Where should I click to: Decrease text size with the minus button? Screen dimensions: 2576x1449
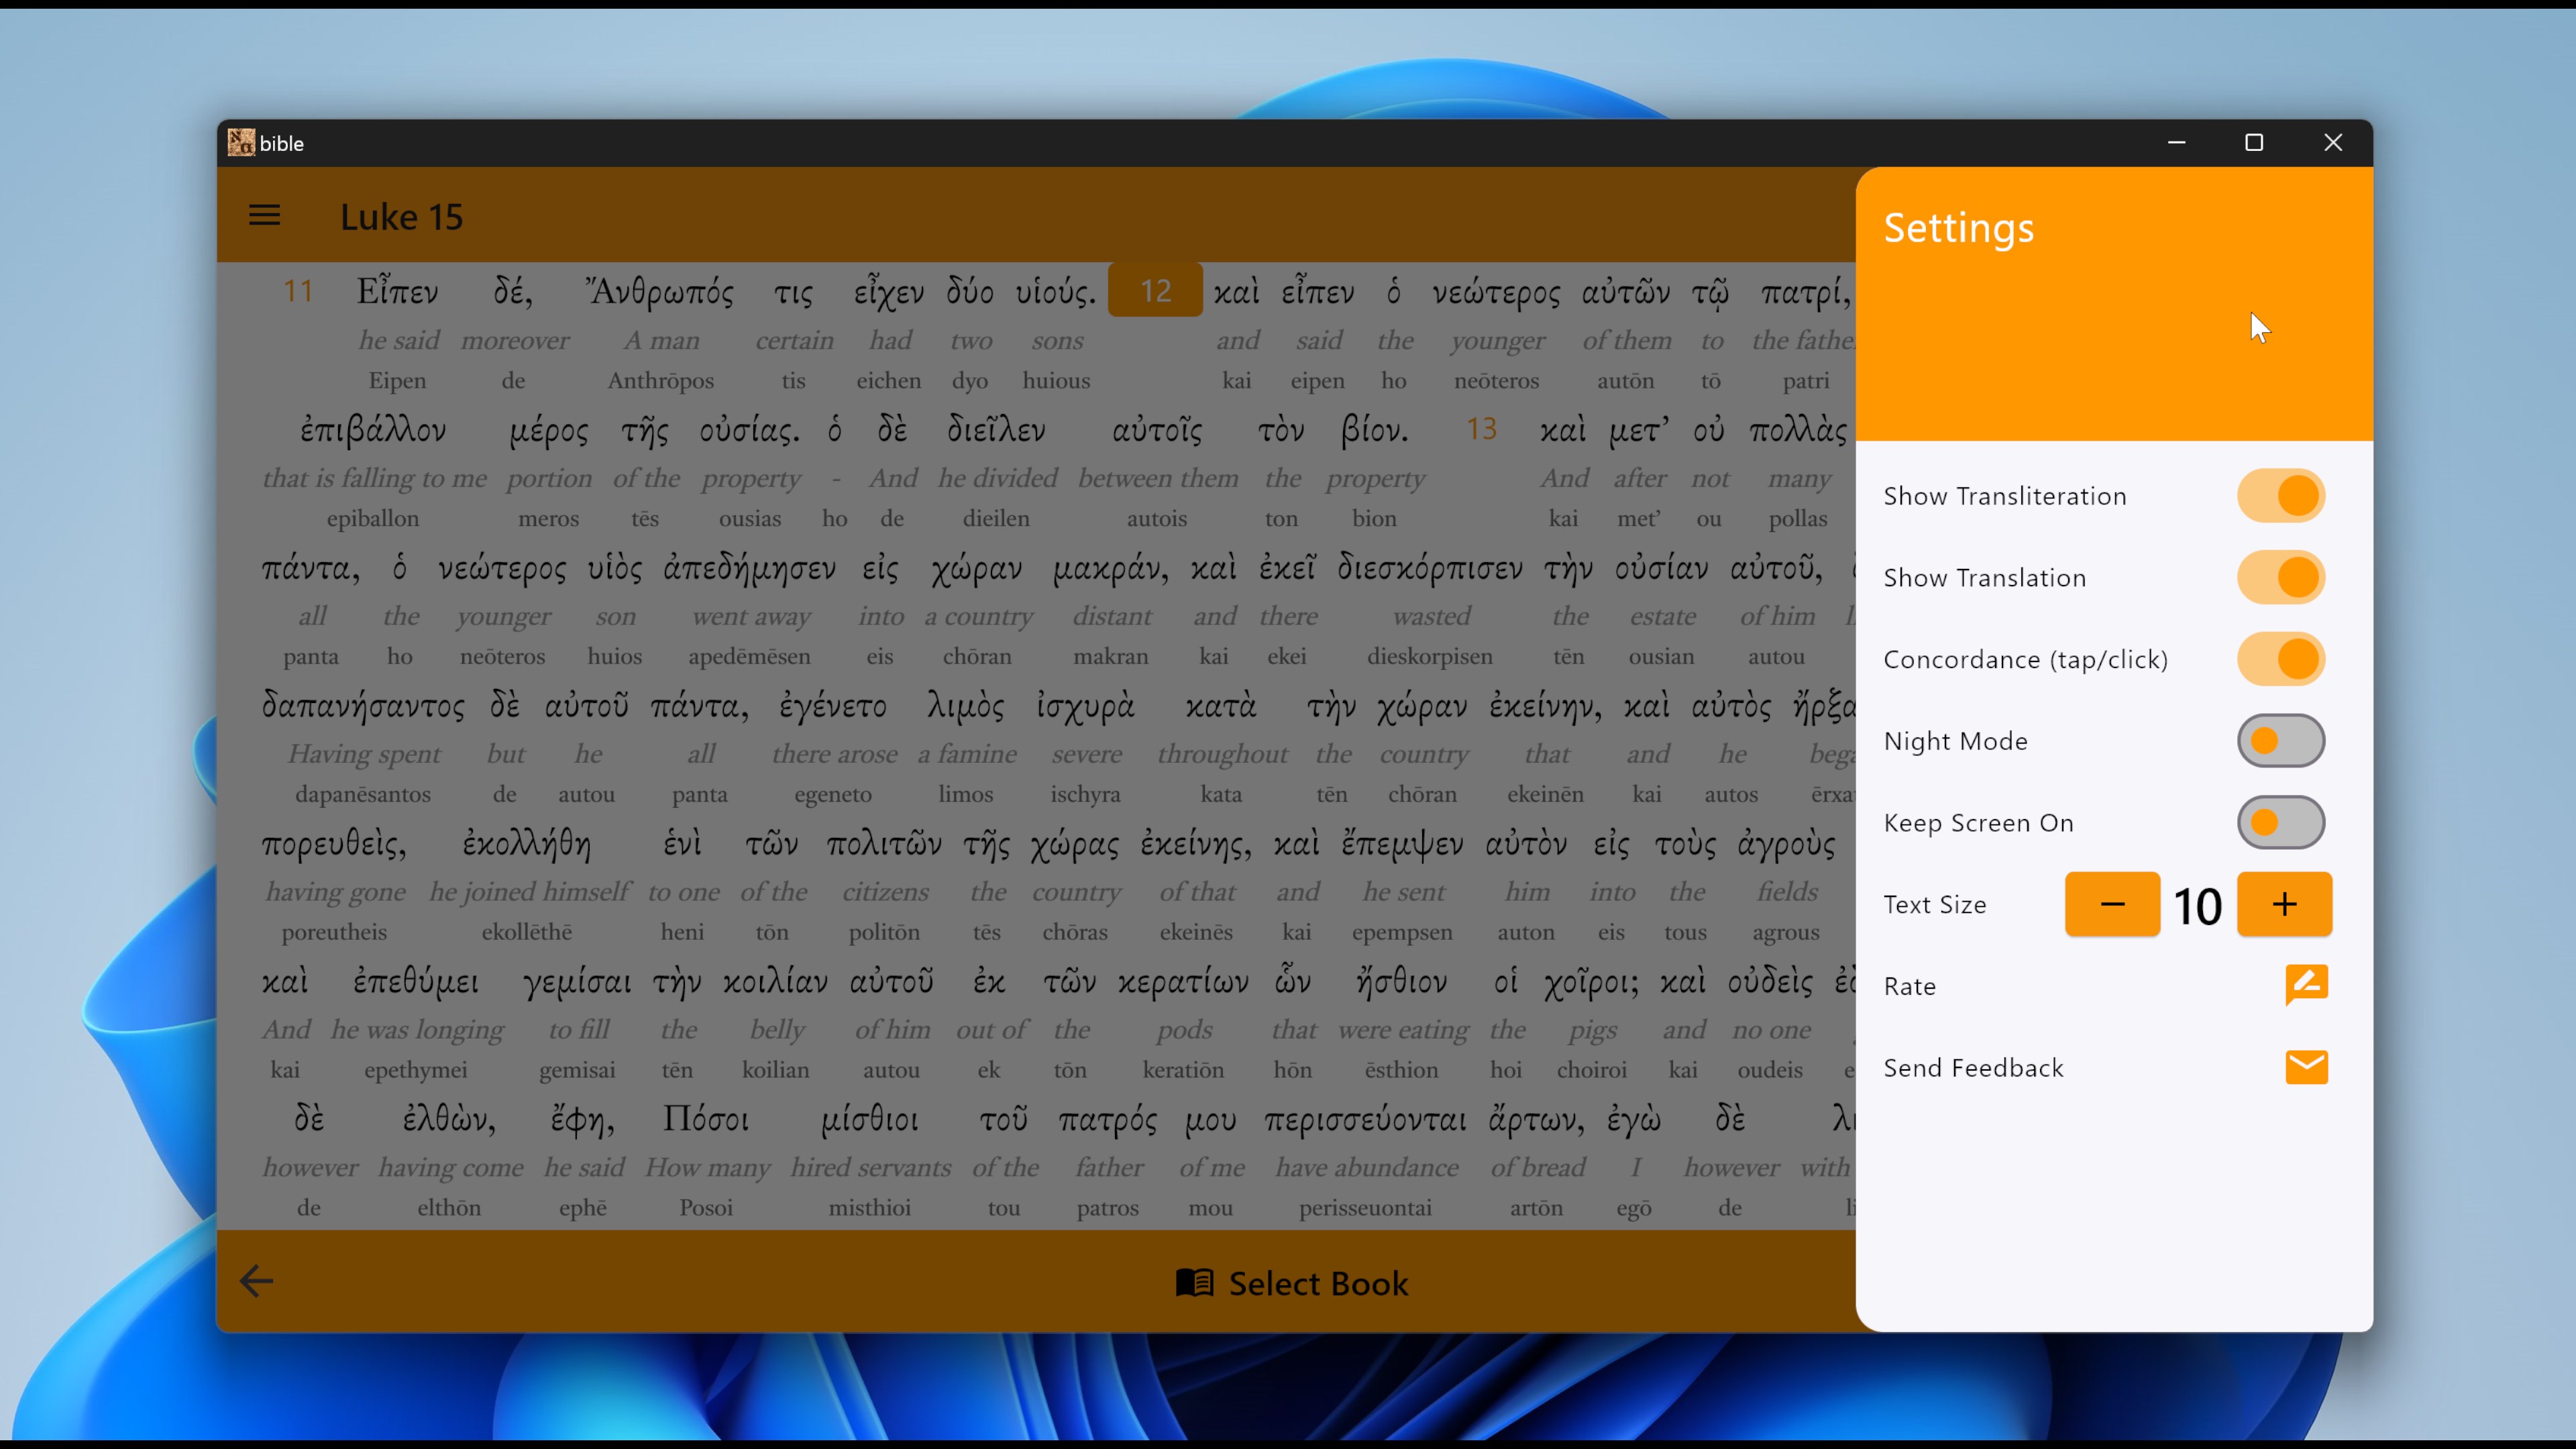2112,904
